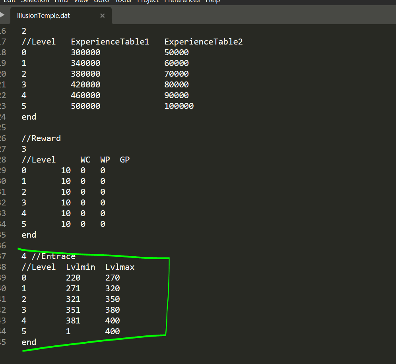Open the Find menu
The height and width of the screenshot is (364, 396).
tap(61, 1)
